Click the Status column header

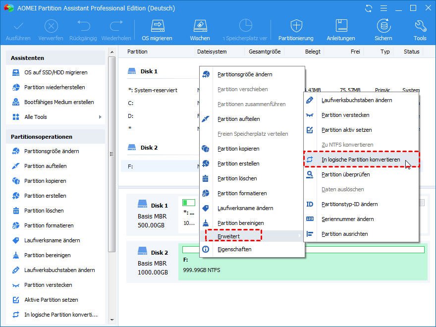(x=412, y=52)
